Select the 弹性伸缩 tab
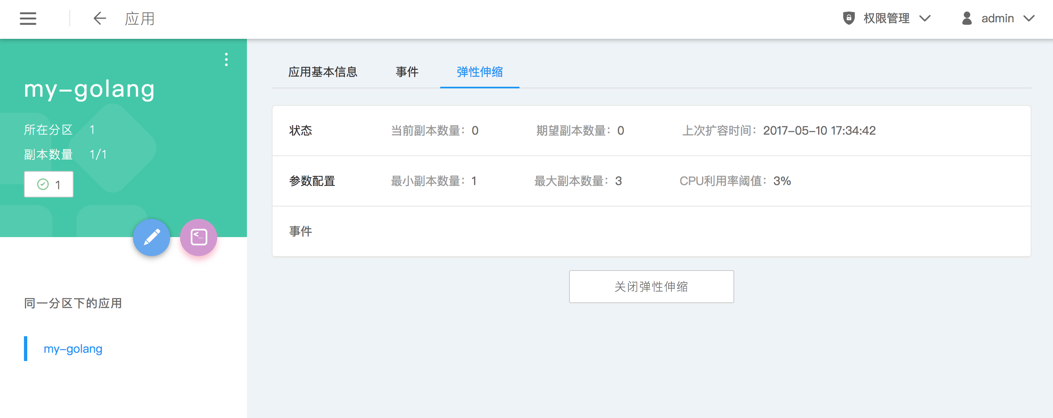Image resolution: width=1053 pixels, height=418 pixels. [479, 72]
